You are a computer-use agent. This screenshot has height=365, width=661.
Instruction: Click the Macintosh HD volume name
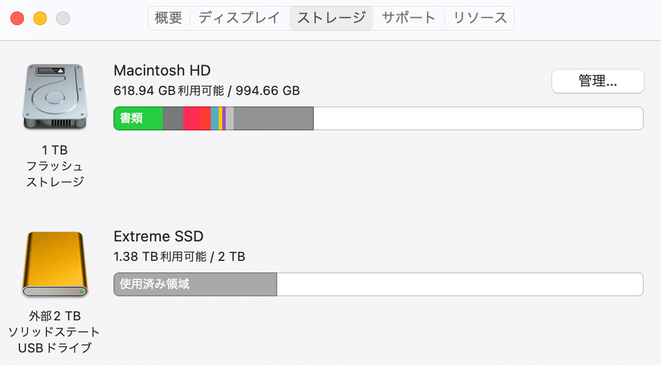(162, 70)
